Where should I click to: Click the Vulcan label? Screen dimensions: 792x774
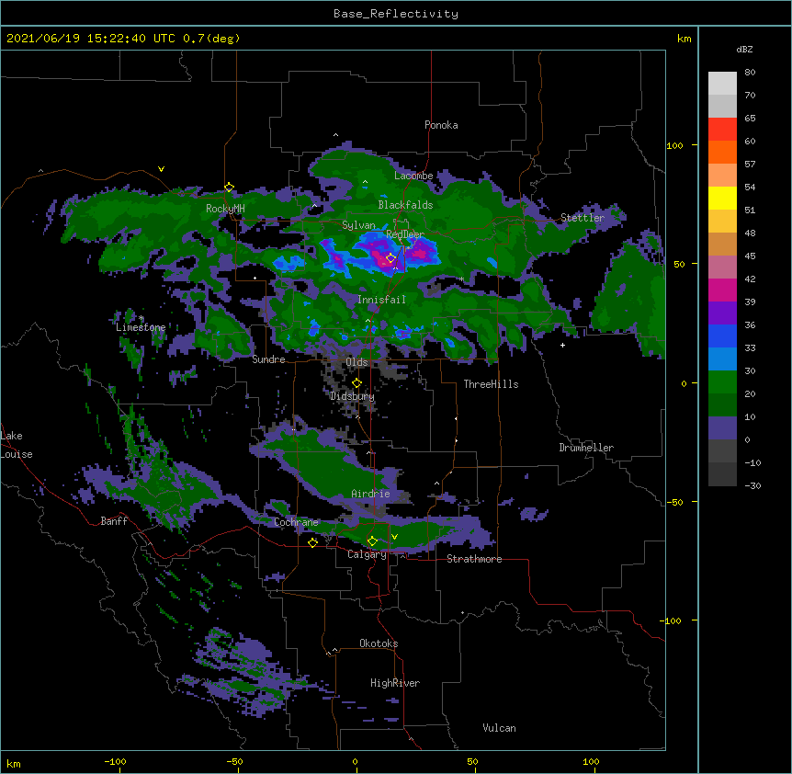[499, 728]
